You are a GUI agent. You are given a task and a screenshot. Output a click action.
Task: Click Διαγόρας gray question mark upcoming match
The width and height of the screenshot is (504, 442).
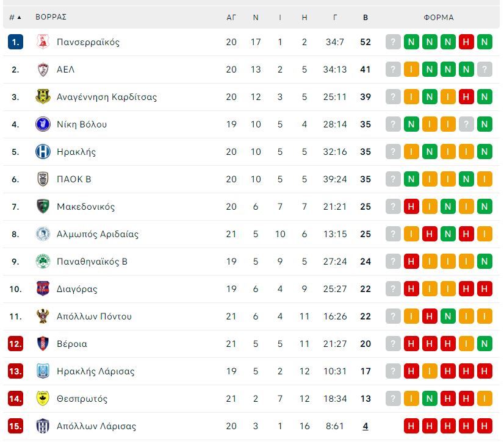coord(393,289)
